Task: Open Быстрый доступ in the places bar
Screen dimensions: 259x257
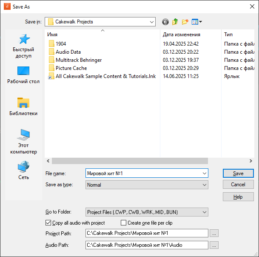Action: (x=23, y=46)
